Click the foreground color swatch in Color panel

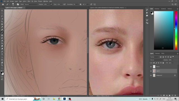click(x=151, y=12)
